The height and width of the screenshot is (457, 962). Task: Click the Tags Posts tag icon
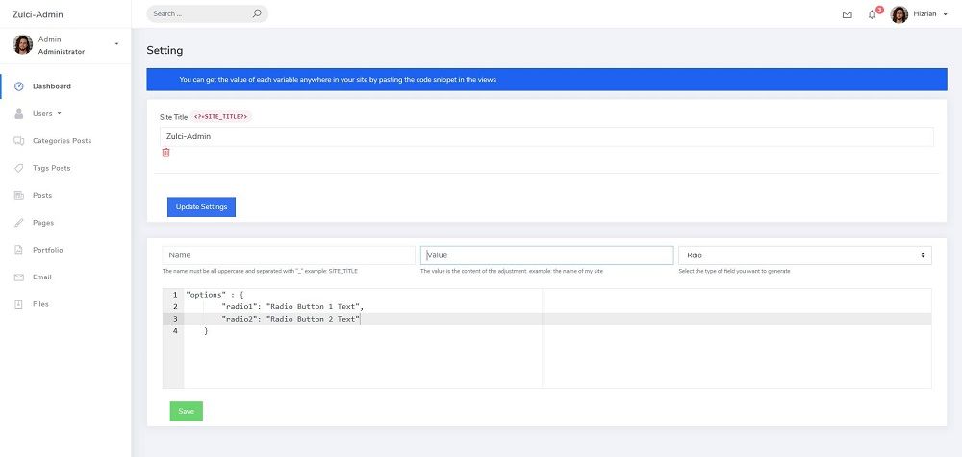(19, 168)
